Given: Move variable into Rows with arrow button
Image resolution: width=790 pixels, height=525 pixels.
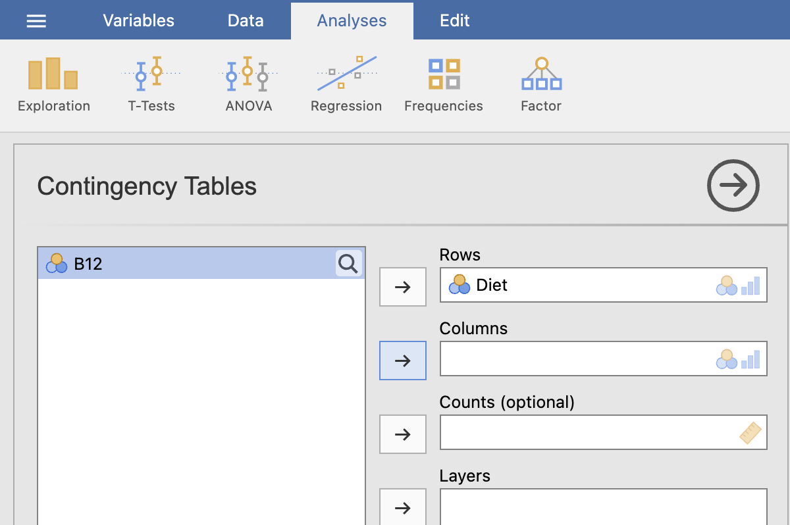Looking at the screenshot, I should (x=402, y=287).
